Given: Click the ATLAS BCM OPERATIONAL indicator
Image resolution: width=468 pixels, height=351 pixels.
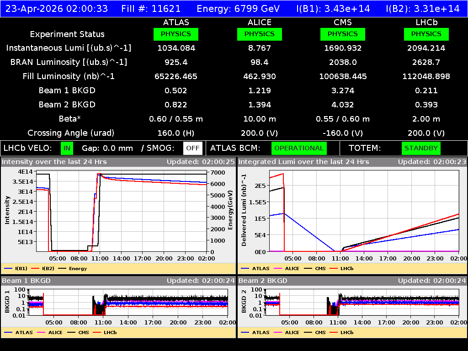Looking at the screenshot, I should pyautogui.click(x=299, y=149).
